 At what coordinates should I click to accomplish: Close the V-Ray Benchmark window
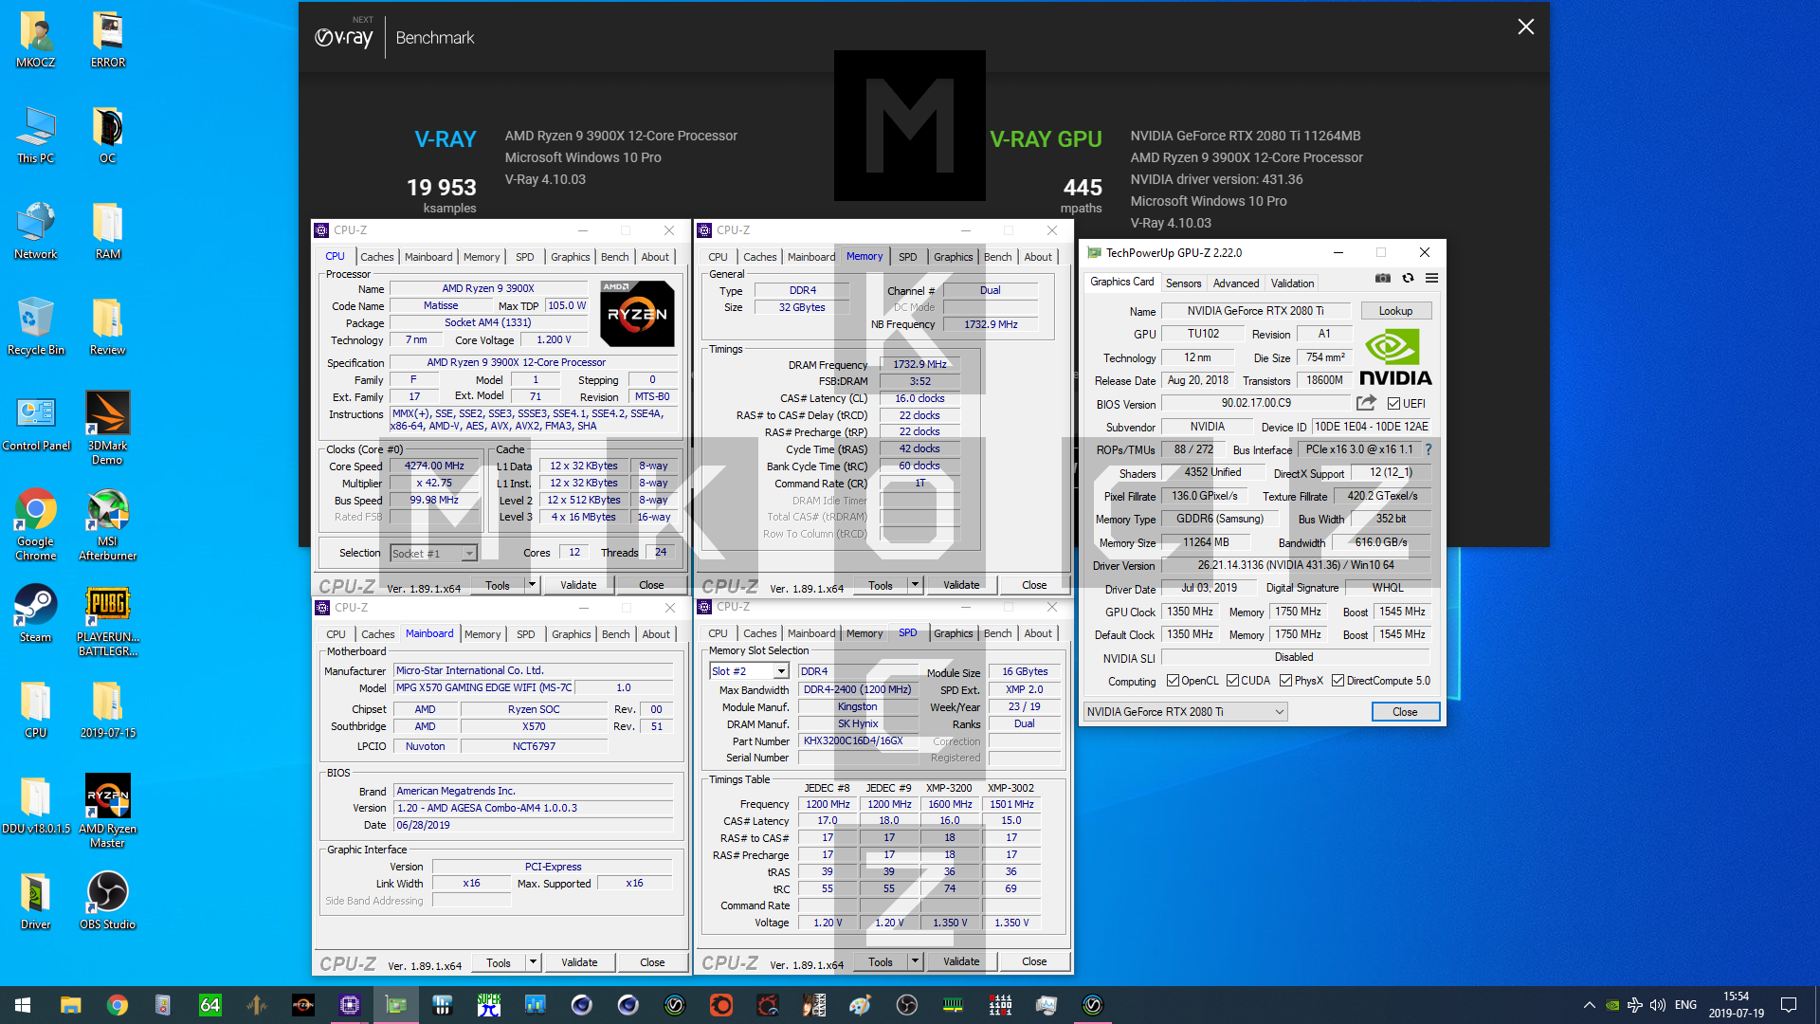tap(1525, 27)
